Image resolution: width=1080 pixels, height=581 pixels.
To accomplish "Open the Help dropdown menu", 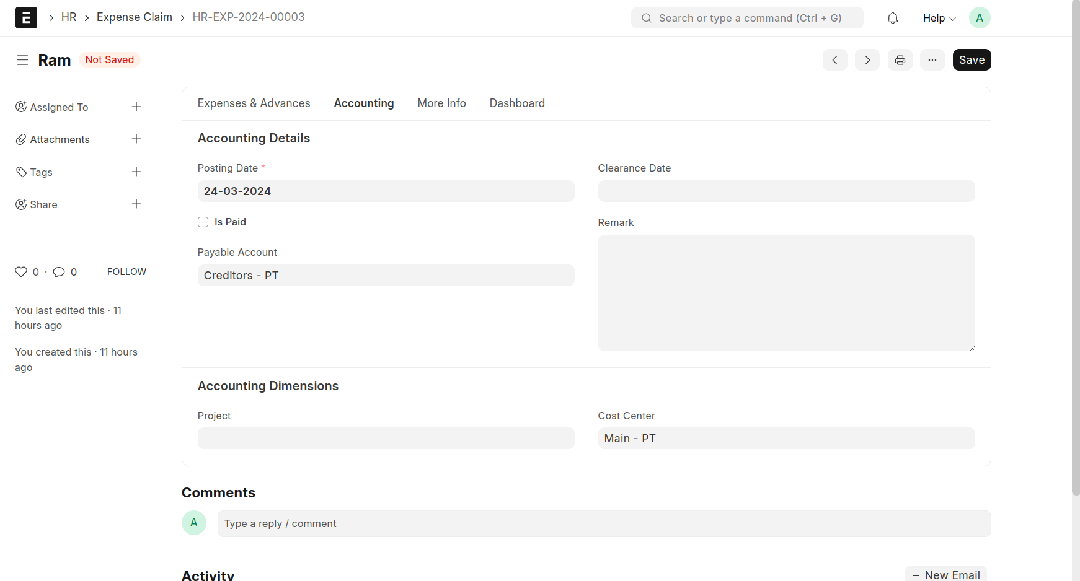I will pos(939,18).
